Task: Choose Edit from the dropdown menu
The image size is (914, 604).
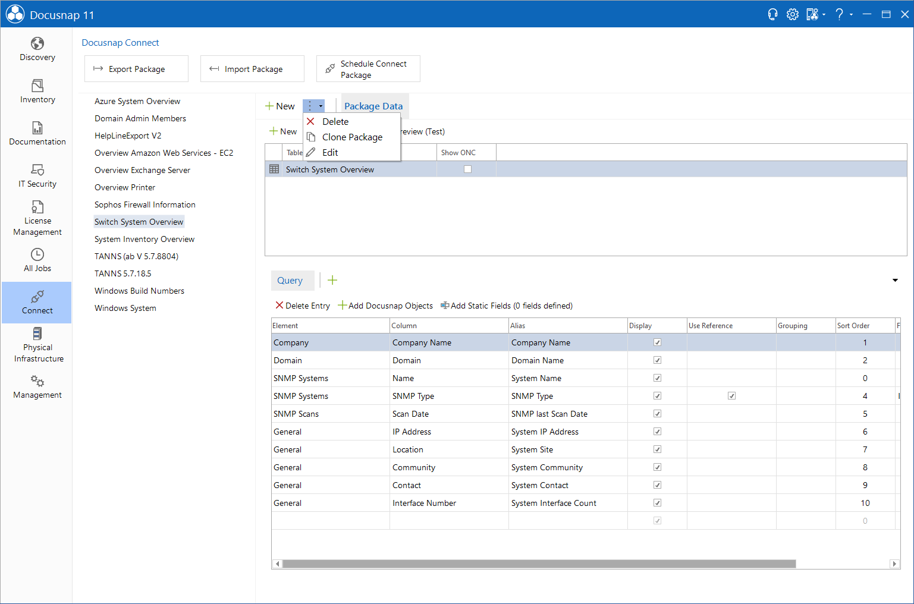Action: pos(351,152)
